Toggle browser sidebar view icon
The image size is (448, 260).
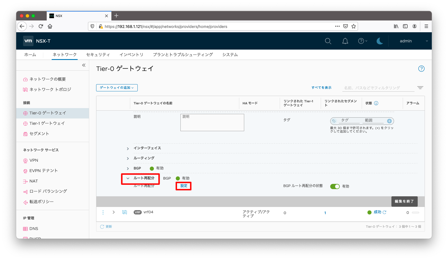(x=405, y=26)
